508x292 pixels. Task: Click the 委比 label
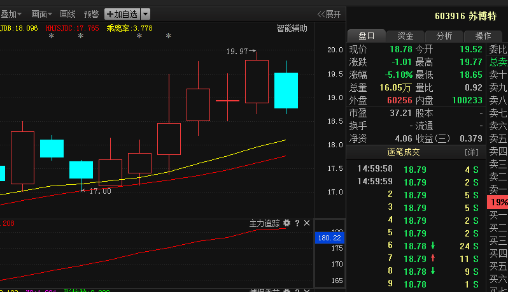click(x=498, y=49)
